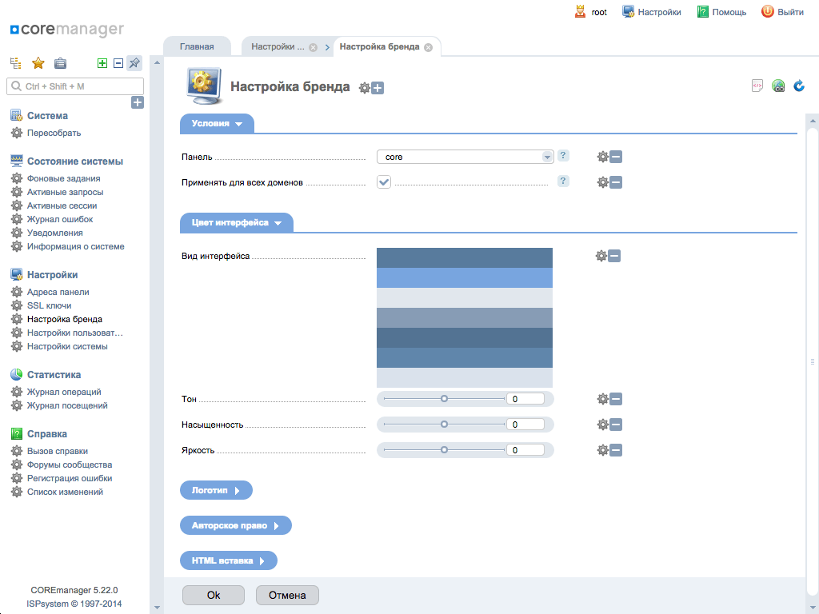Toggle the sidebar pin icon
This screenshot has height=614, width=819.
pos(134,63)
